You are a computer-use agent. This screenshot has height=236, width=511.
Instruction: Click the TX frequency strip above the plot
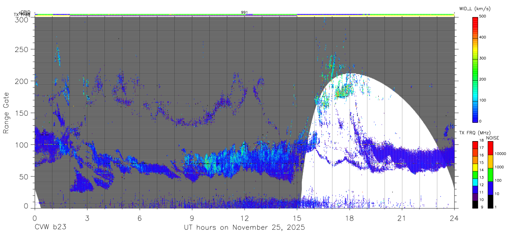tap(244, 16)
